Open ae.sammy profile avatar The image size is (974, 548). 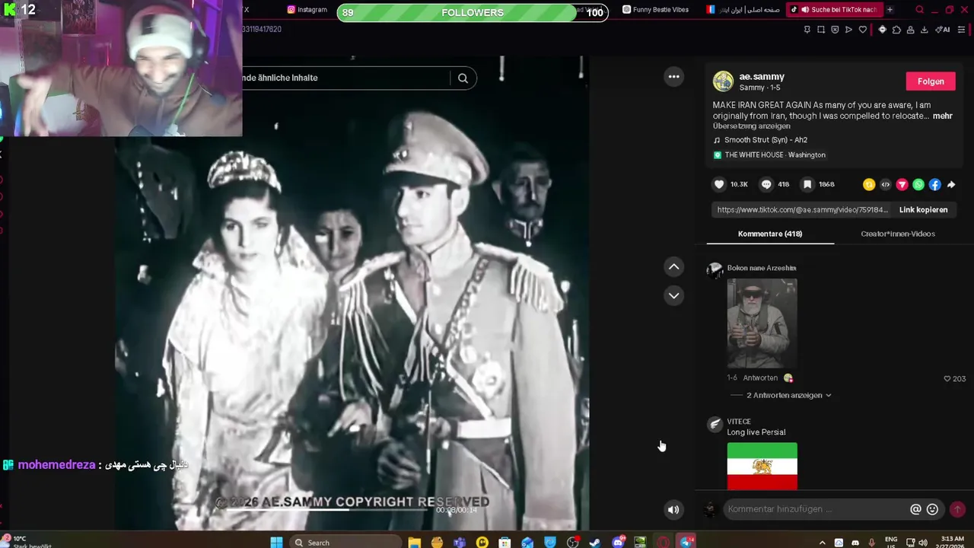coord(723,81)
